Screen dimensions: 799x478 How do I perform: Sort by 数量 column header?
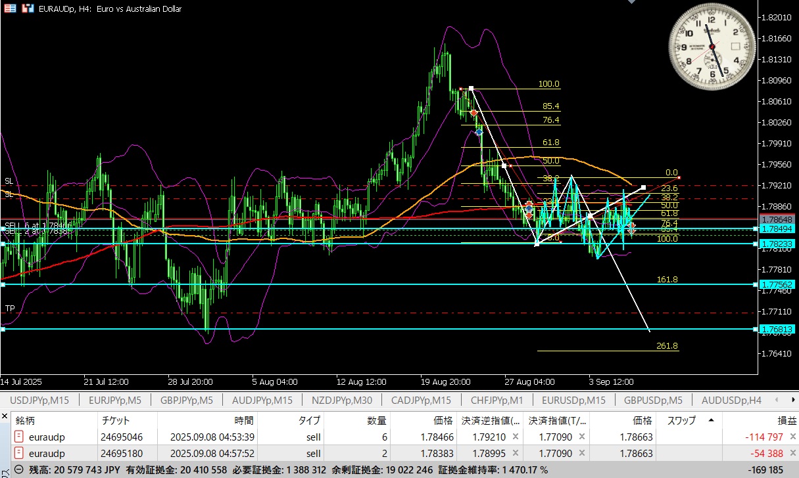(x=358, y=420)
